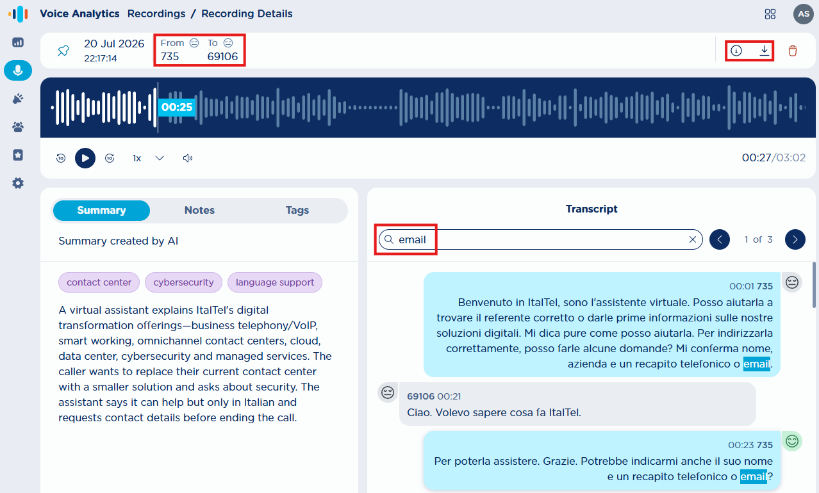
Task: Mute the audio with the speaker icon
Action: click(x=188, y=158)
